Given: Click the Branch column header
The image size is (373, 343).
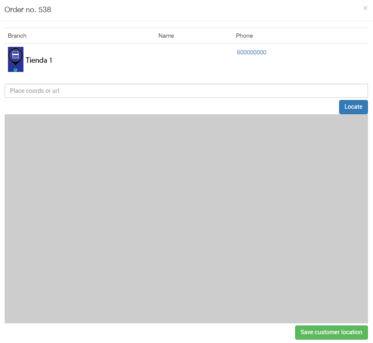Looking at the screenshot, I should (17, 36).
